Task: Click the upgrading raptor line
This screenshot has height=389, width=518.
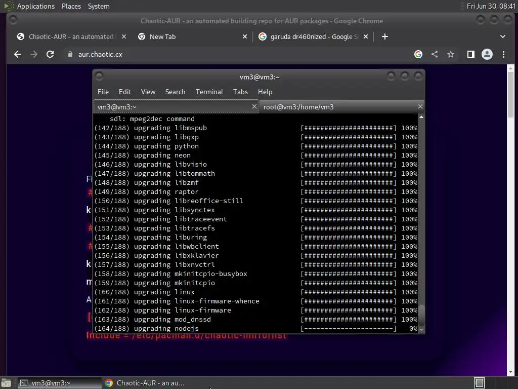Action: 255,192
